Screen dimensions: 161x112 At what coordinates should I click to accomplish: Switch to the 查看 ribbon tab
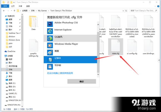[28, 6]
